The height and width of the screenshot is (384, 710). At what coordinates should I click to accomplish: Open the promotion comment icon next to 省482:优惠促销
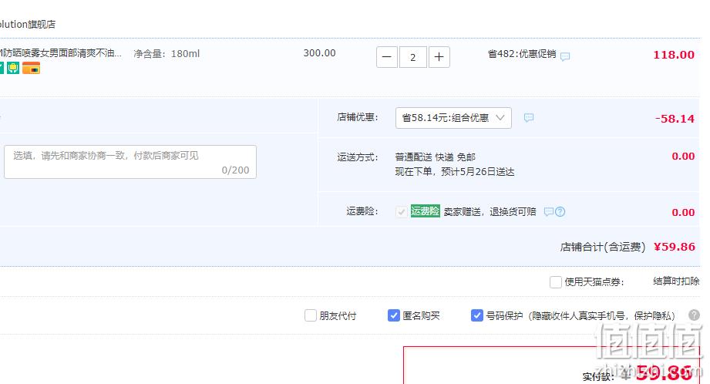[564, 56]
